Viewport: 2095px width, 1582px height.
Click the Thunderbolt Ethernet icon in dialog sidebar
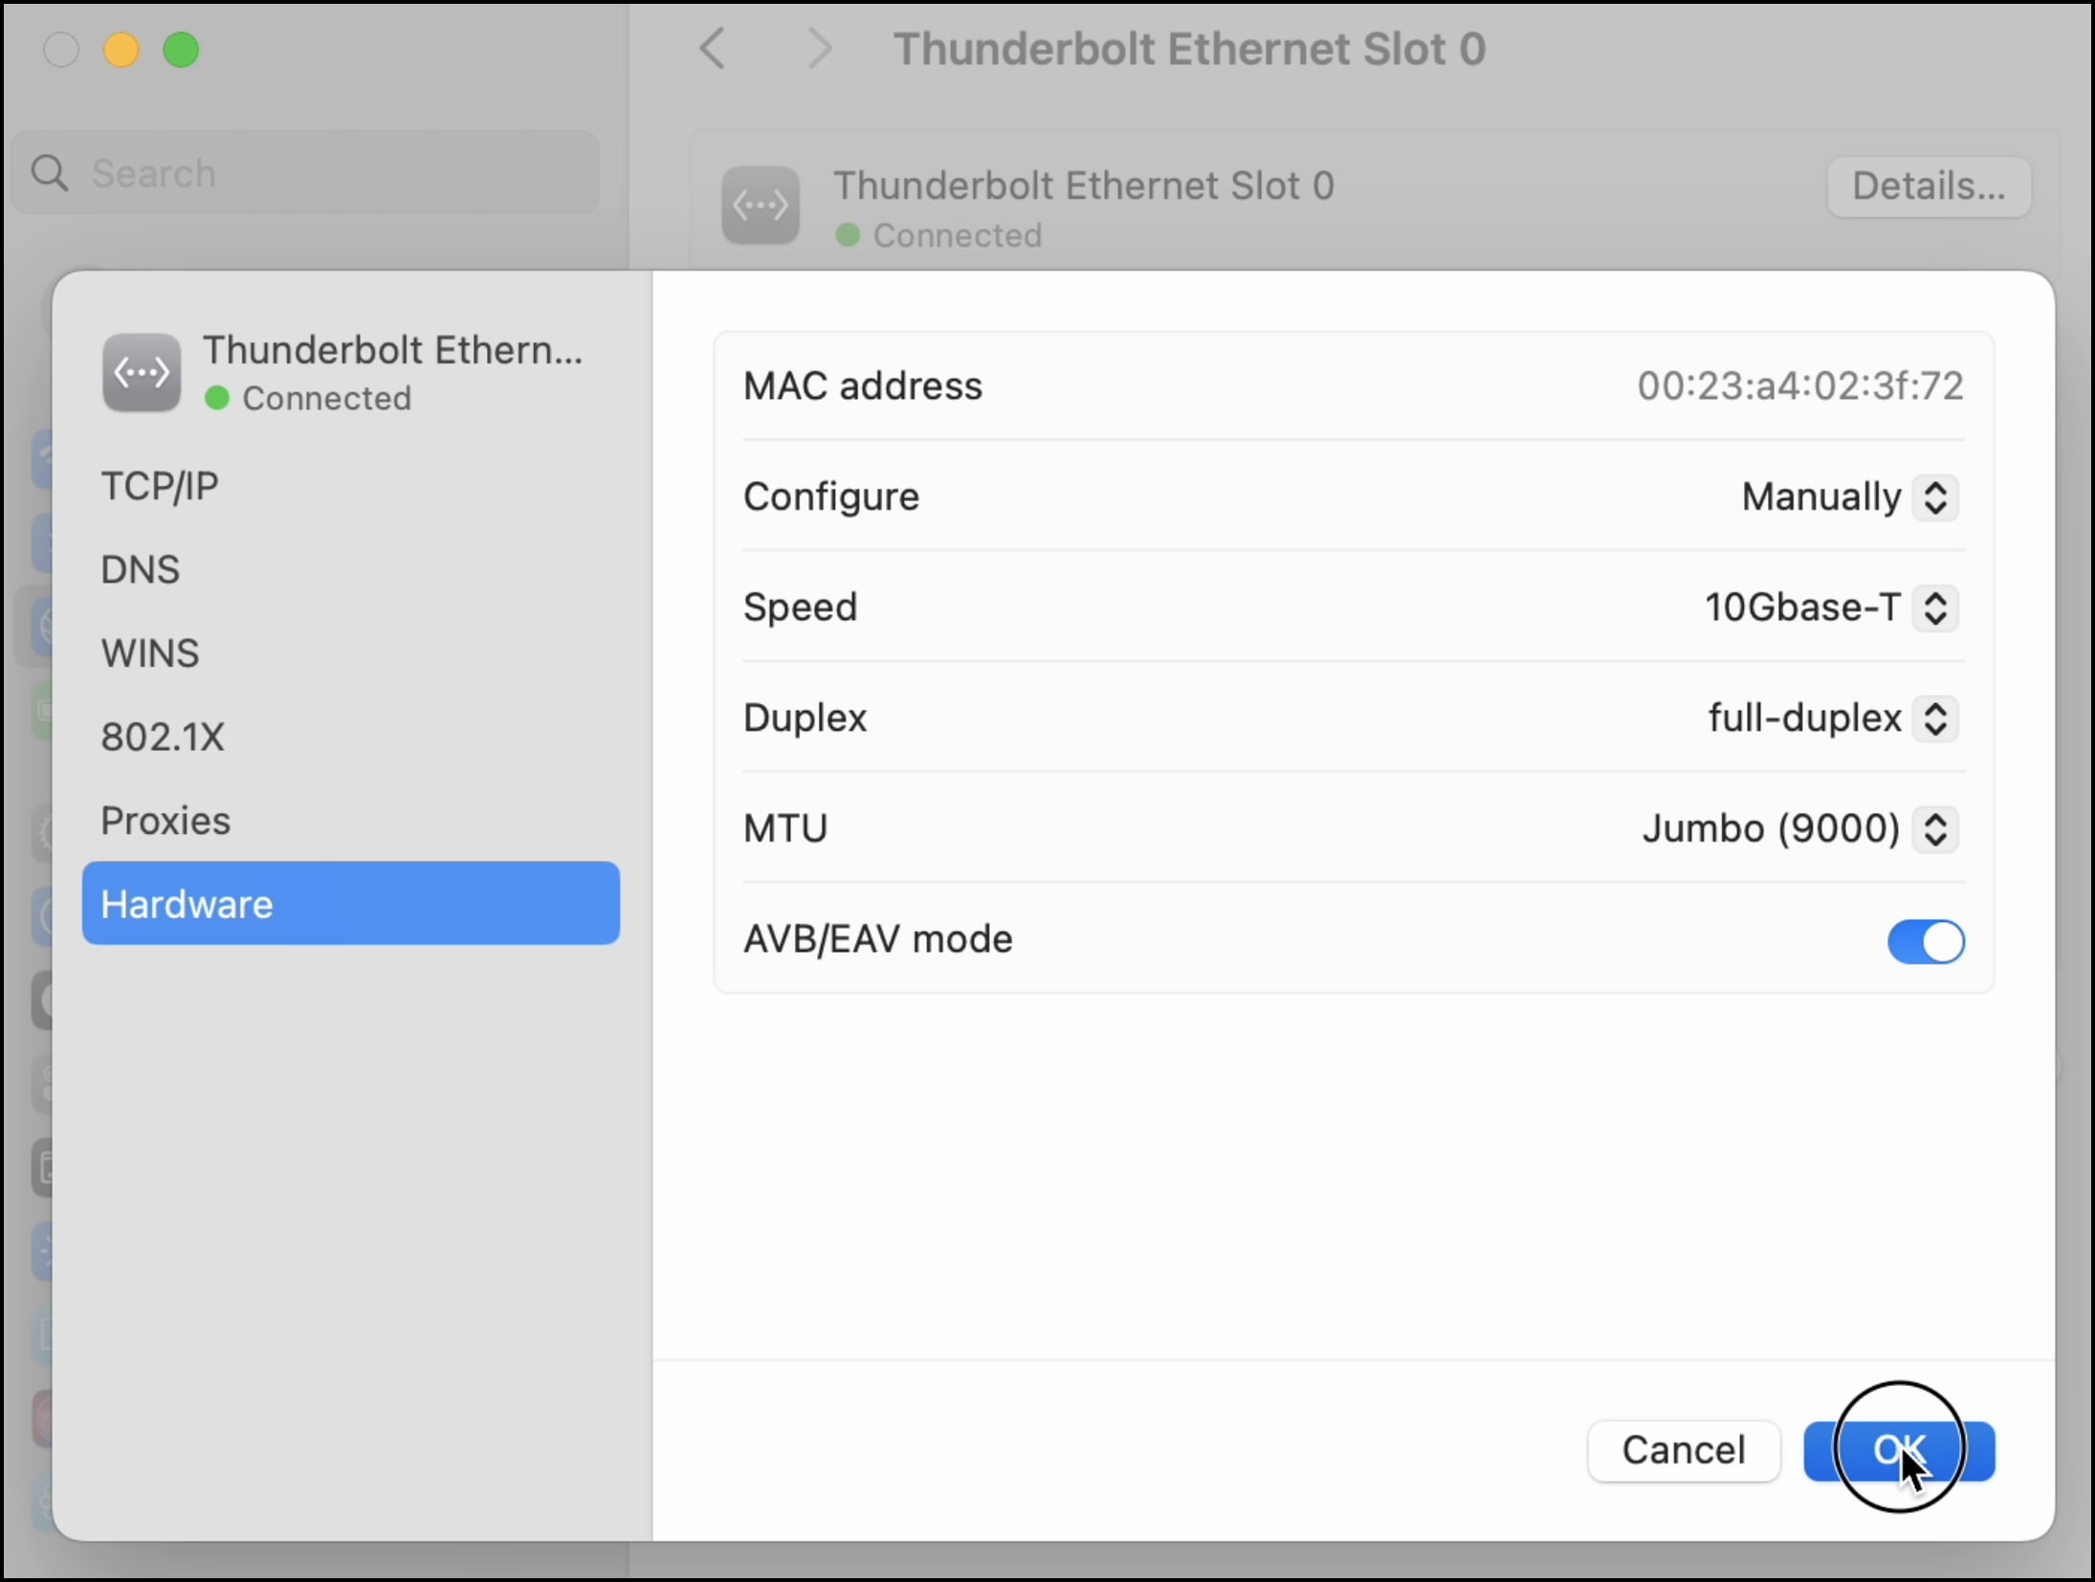point(142,373)
